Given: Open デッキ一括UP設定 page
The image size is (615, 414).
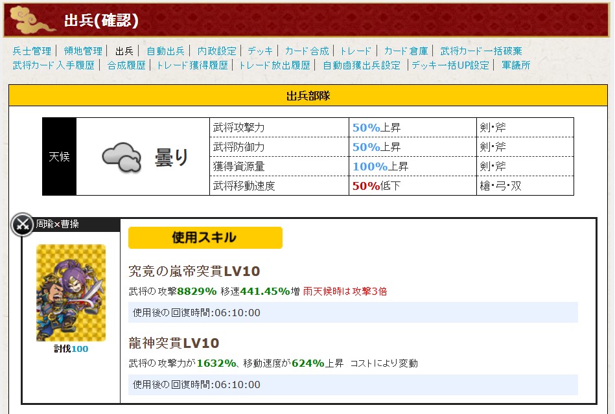Looking at the screenshot, I should coord(450,65).
